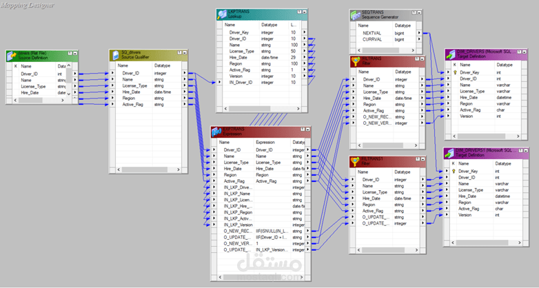Click the right scroll arrow in the SQ_drivers box

pos(178,169)
